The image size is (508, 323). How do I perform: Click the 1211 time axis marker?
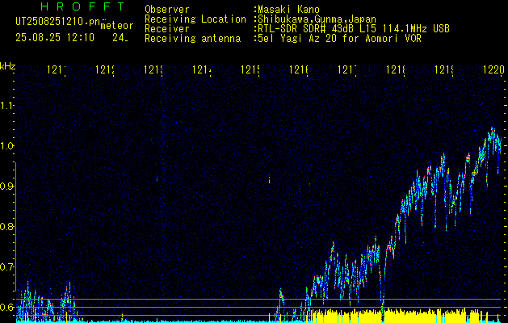(x=57, y=69)
